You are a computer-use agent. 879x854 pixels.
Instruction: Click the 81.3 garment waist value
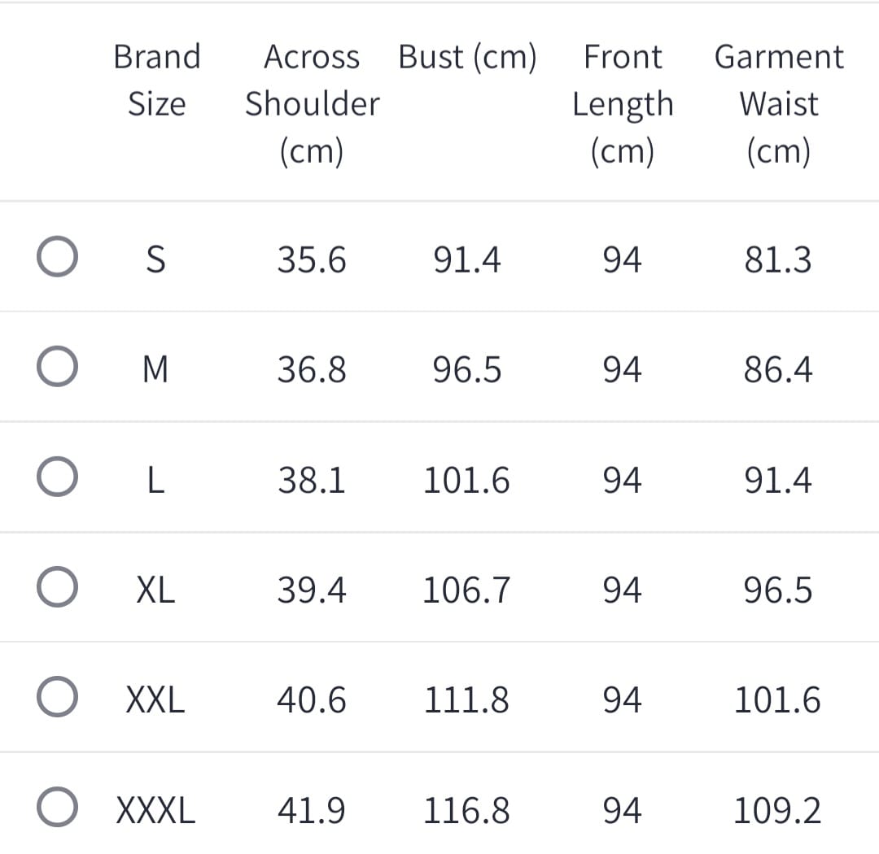778,260
